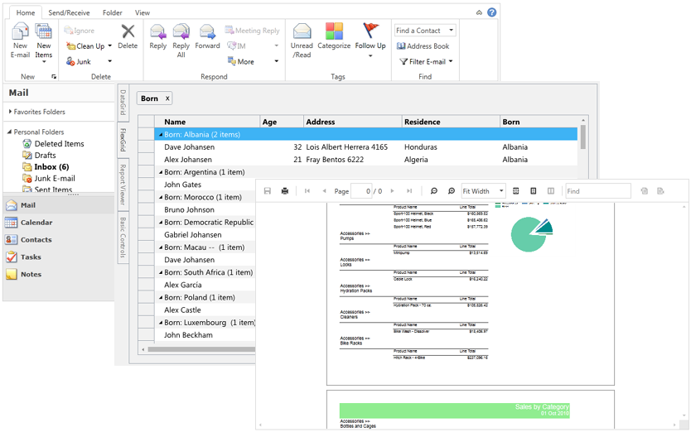The image size is (691, 432).
Task: Open the Filter E-mail dropdown
Action: (x=451, y=61)
